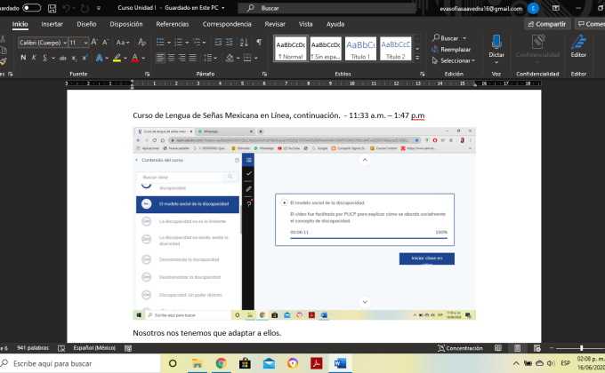
Task: Toggle the show paragraph marks icon
Action: tap(259, 42)
